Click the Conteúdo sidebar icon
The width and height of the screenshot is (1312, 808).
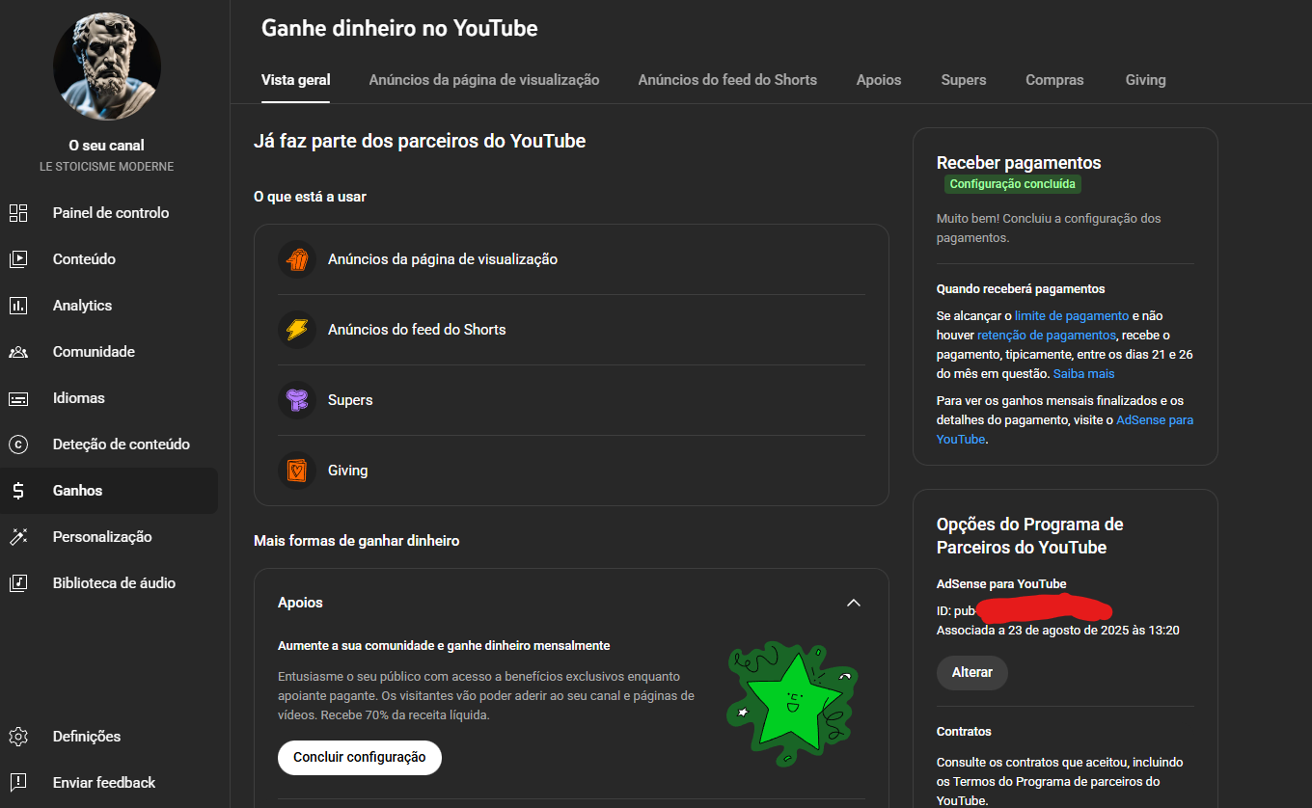point(18,259)
